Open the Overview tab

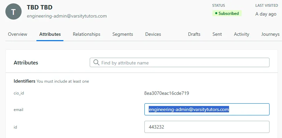(18, 34)
